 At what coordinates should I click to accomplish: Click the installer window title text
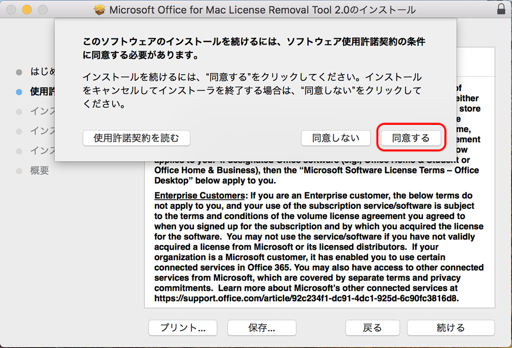point(262,10)
